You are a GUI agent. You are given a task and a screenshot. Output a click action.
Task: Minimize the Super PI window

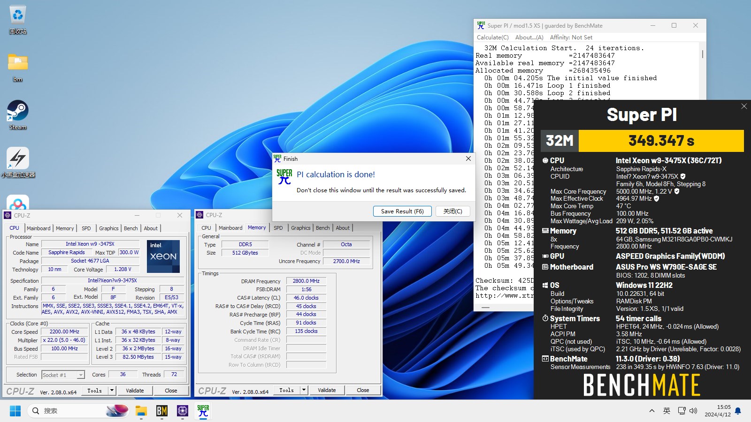pyautogui.click(x=652, y=25)
